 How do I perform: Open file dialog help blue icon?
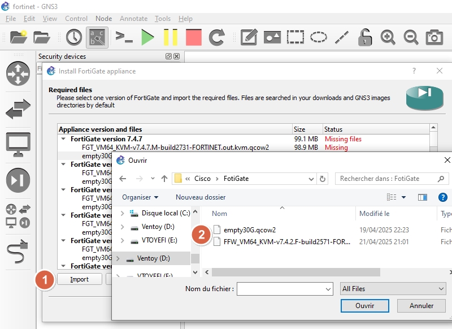point(443,197)
